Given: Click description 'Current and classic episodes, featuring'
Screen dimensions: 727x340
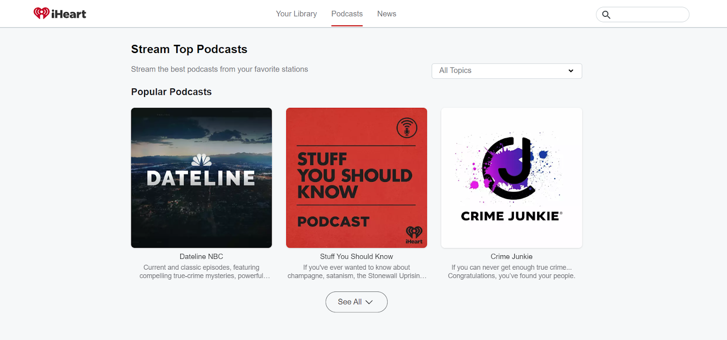Looking at the screenshot, I should tap(201, 267).
